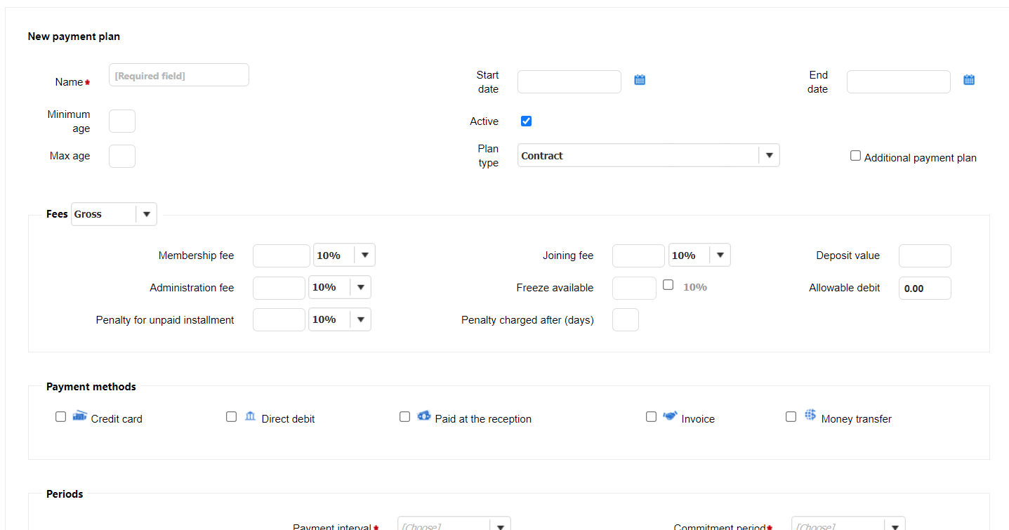Viewport: 1009px width, 530px height.
Task: Open the End date calendar picker
Action: (969, 80)
